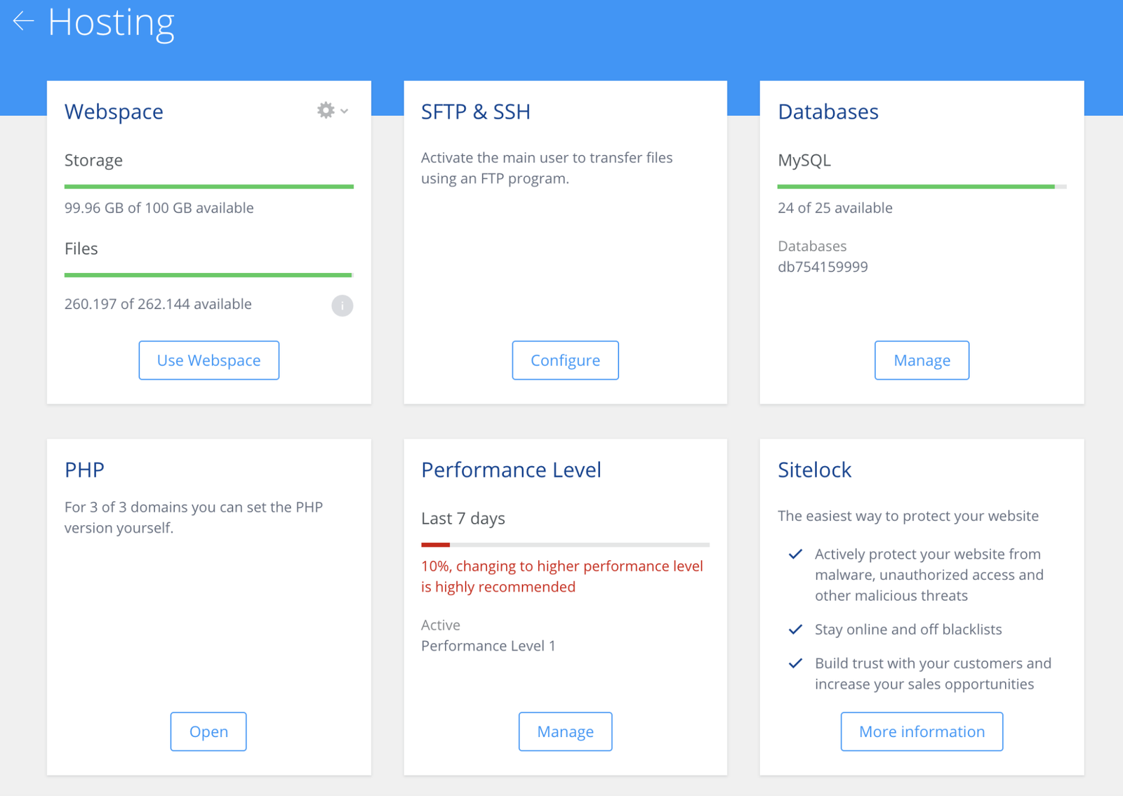Configure SFTP & SSH access

tap(565, 360)
